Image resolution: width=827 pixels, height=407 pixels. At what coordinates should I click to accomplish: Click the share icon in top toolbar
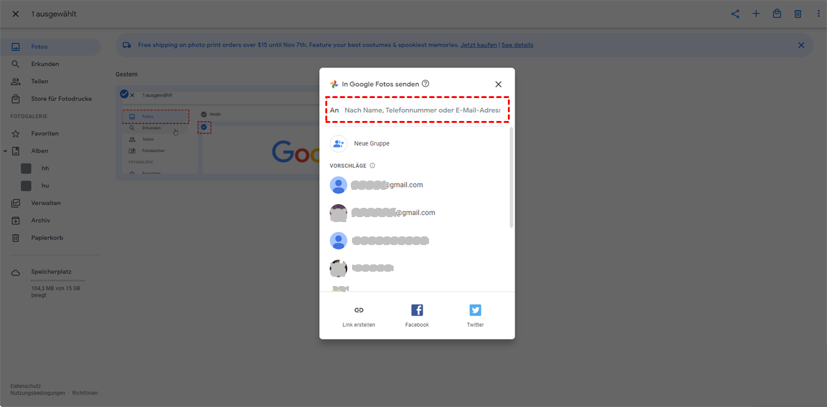click(x=735, y=14)
